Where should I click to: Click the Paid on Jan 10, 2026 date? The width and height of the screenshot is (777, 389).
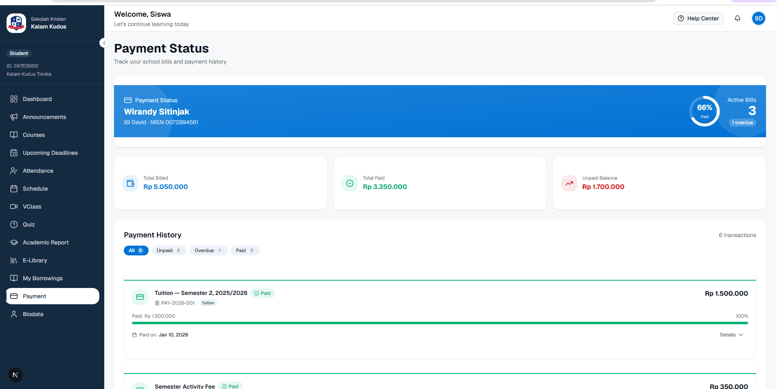173,335
